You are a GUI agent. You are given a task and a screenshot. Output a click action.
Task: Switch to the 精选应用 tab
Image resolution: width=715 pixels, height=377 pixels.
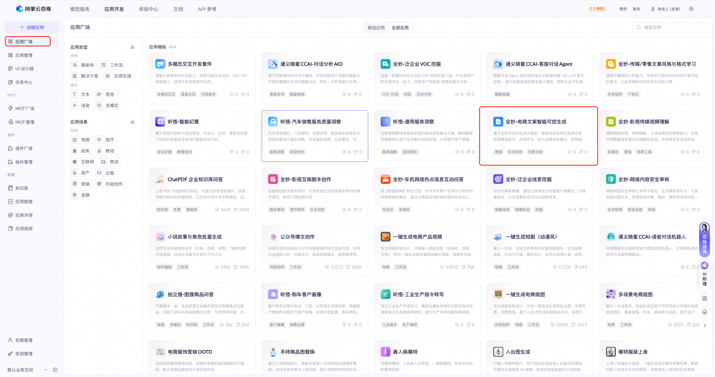click(x=376, y=28)
